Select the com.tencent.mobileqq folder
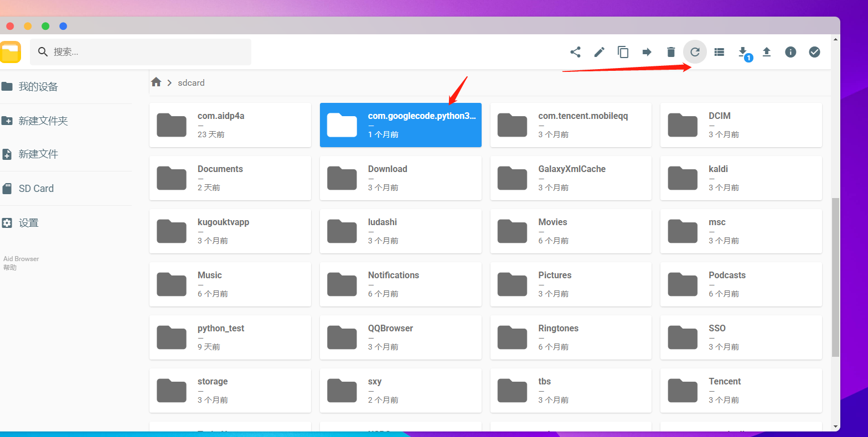 click(571, 125)
